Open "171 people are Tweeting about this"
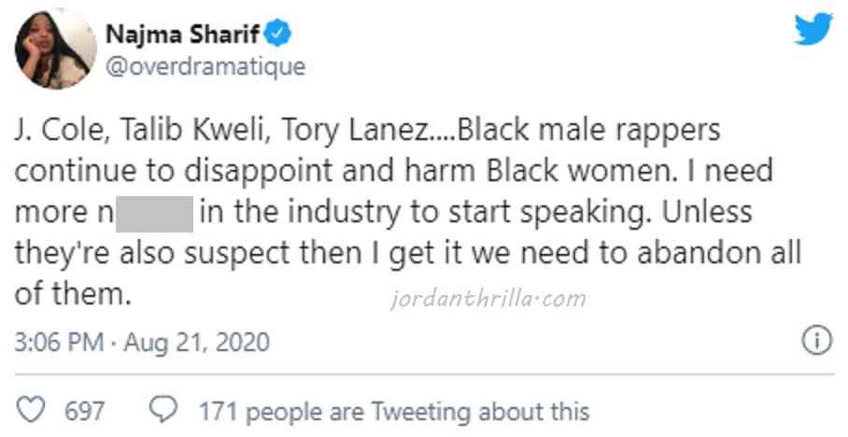Viewport: 848px width, 437px height. click(x=393, y=411)
